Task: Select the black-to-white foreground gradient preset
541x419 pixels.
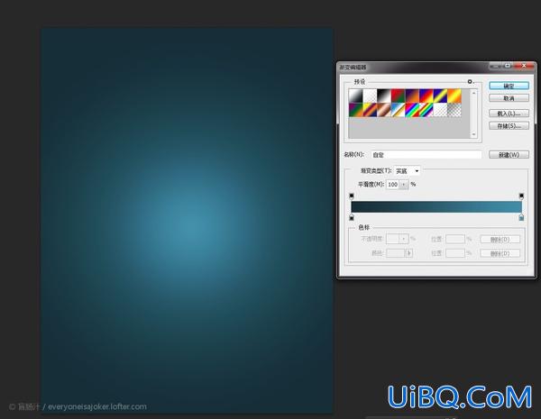Action: (356, 96)
